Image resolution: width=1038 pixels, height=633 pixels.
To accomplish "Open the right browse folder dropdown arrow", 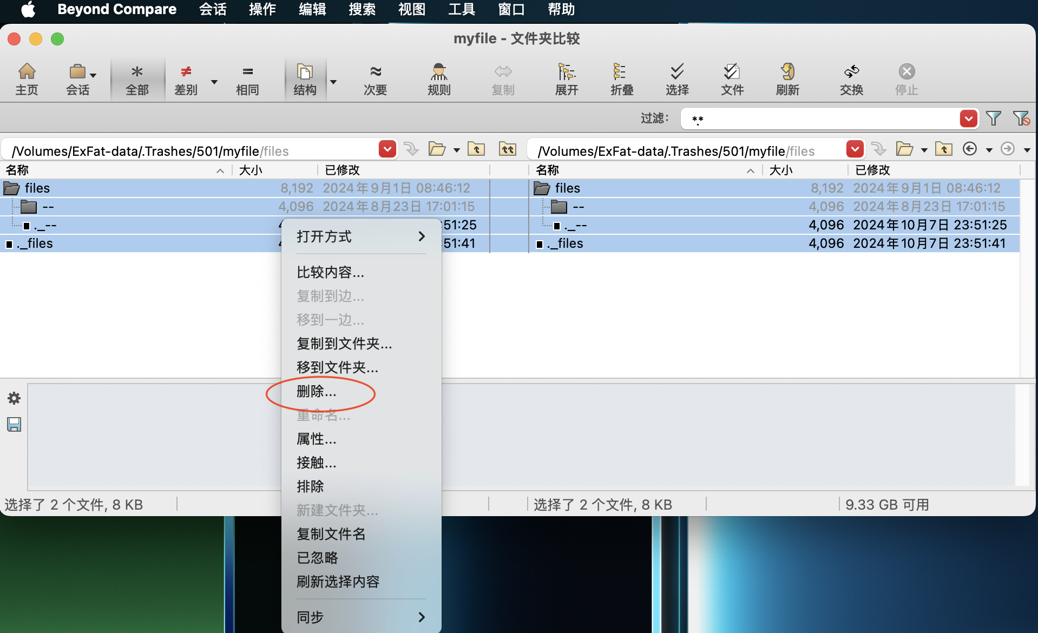I will click(x=924, y=150).
